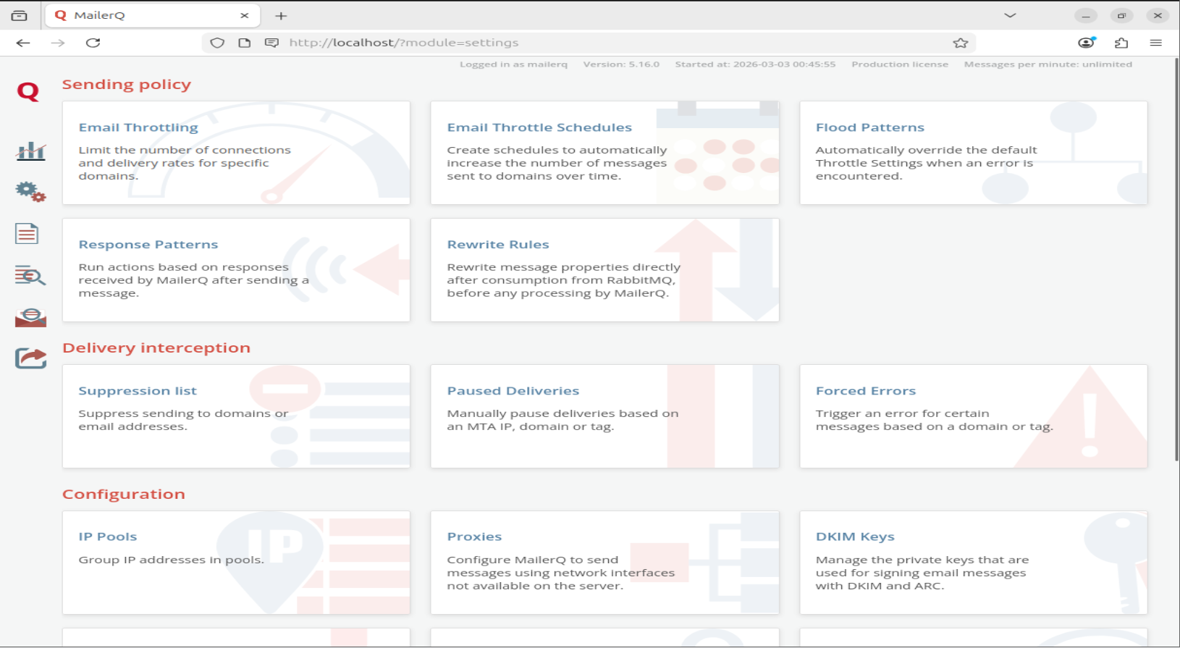Viewport: 1180px width, 648px height.
Task: Open the logs document sidebar icon
Action: [27, 234]
